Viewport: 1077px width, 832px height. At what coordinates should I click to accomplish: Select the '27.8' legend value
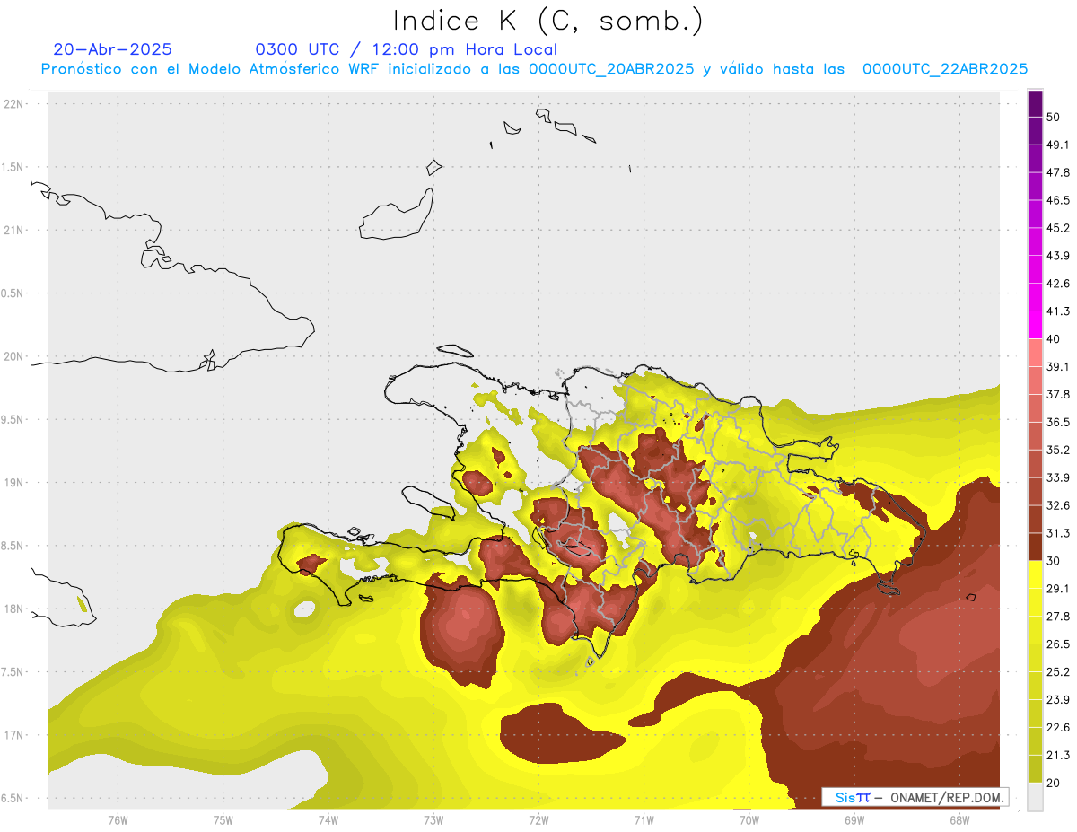(1058, 617)
